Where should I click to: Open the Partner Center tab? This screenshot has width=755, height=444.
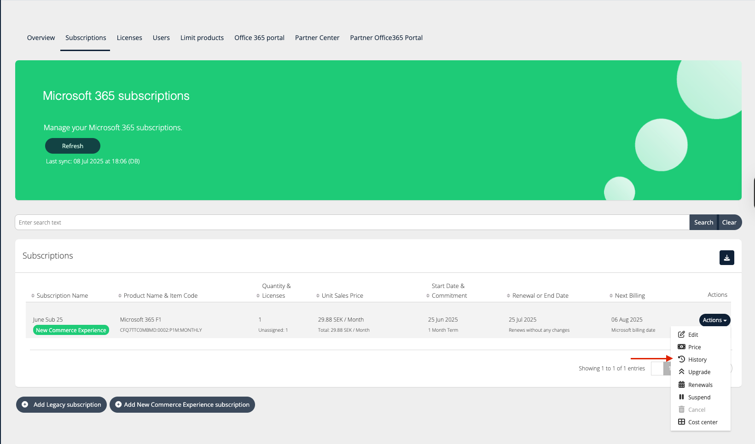coord(317,38)
